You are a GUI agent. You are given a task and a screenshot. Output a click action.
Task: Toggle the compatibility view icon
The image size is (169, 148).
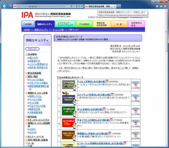(x=76, y=6)
